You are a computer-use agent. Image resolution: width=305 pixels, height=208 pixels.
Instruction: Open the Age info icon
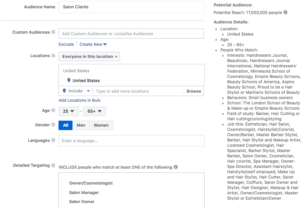[53, 110]
